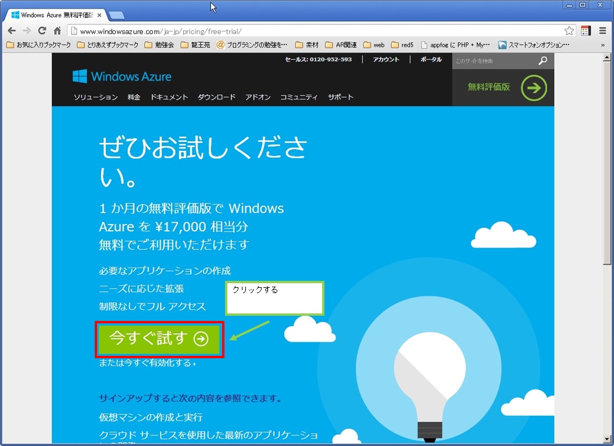This screenshot has height=446, width=614.
Task: Open the 勉強会 bookmark folder
Action: 159,45
